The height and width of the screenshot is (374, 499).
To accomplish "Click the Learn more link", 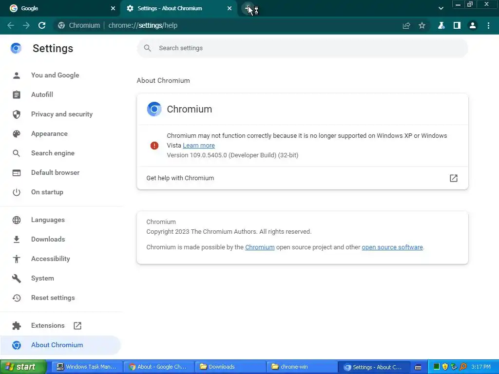I will (x=199, y=145).
